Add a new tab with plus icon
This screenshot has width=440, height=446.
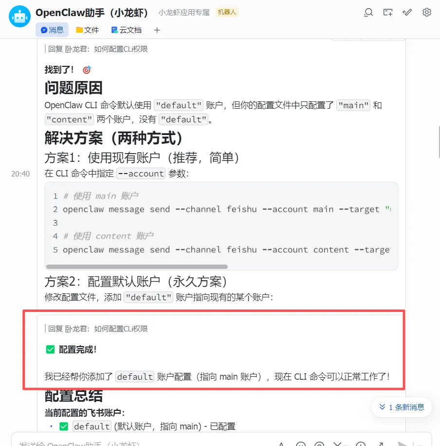pyautogui.click(x=157, y=30)
